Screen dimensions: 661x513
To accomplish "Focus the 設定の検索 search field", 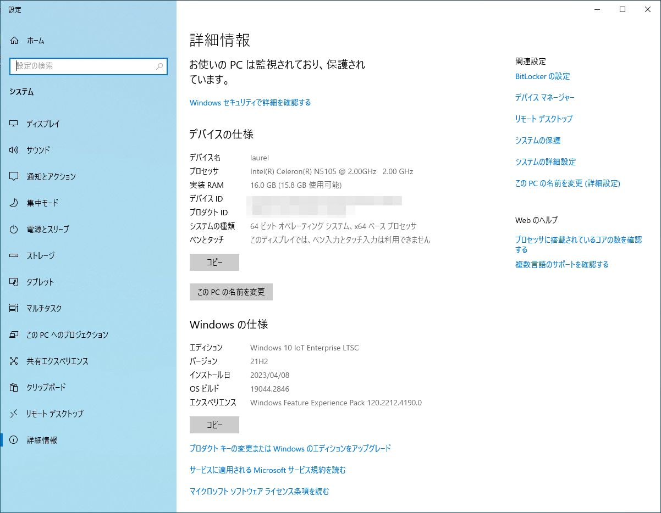I will pos(89,66).
